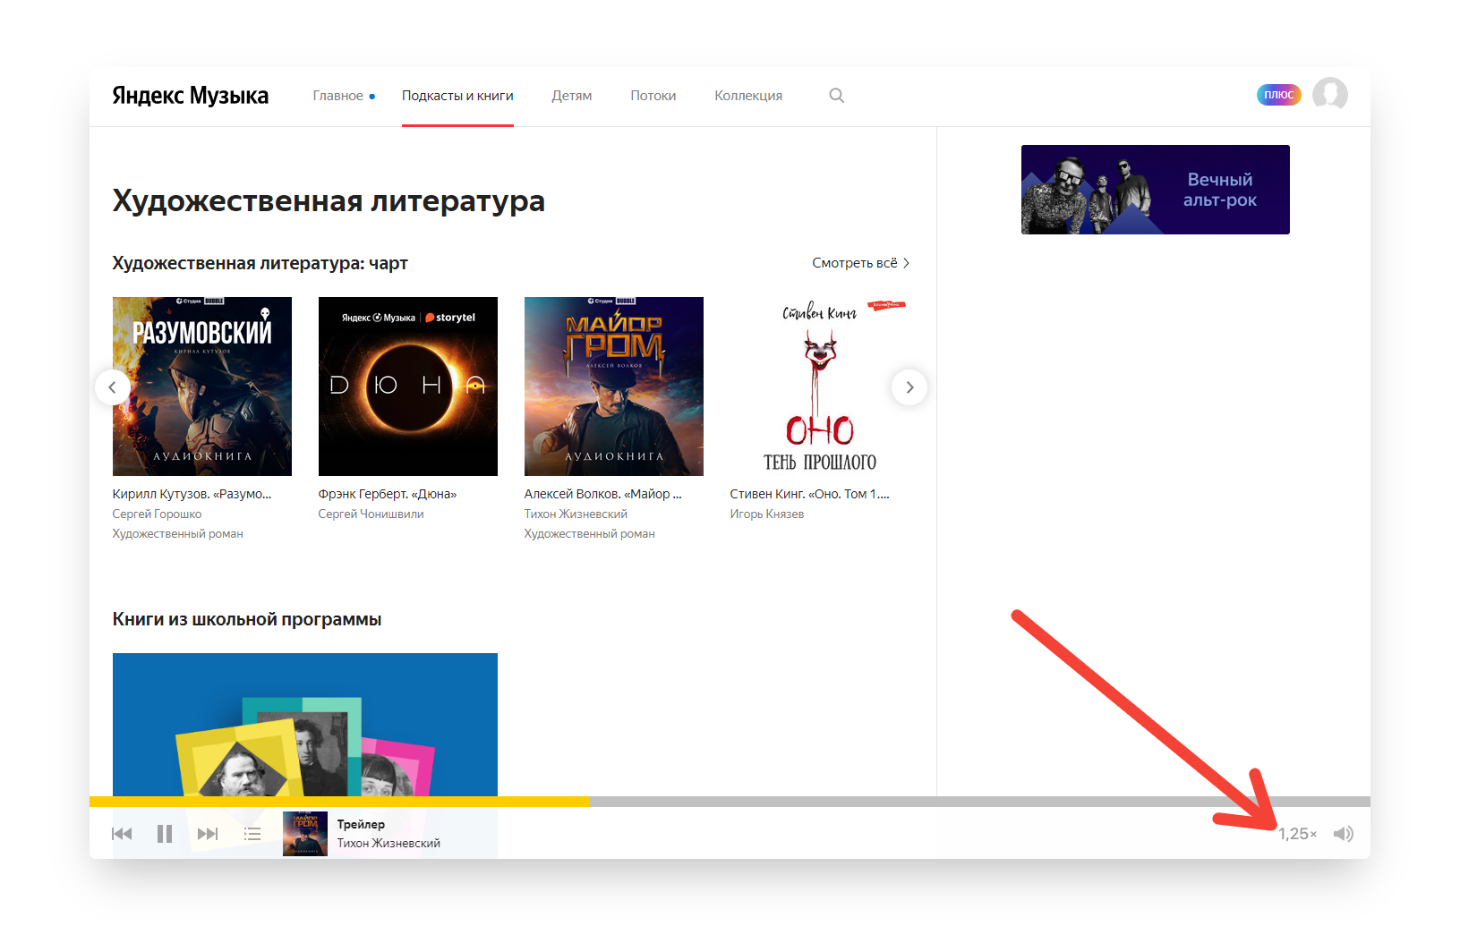Change the 1,25× playback speed

click(x=1297, y=834)
